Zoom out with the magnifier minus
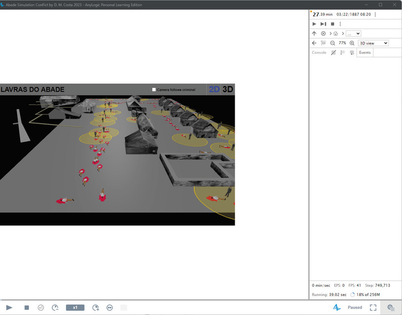402x315 pixels. pos(333,43)
